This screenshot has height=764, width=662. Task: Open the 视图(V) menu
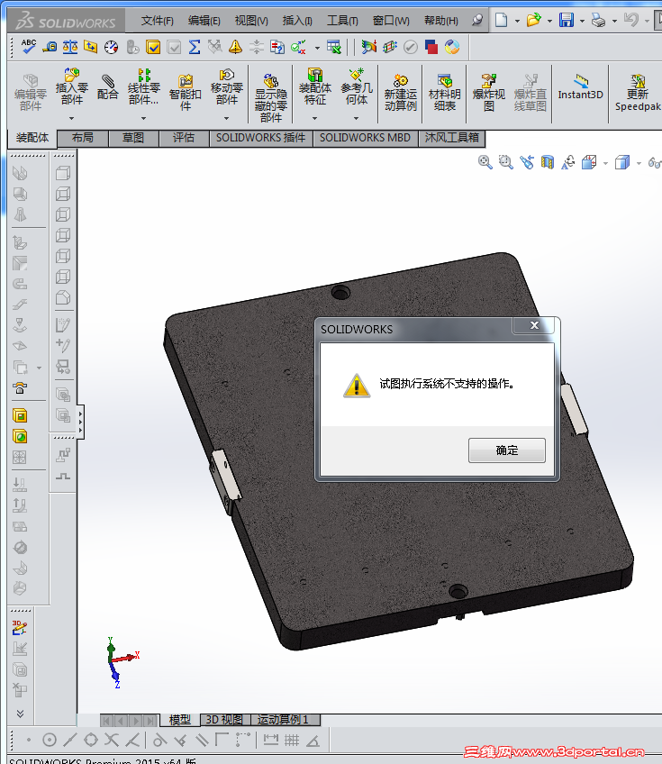pos(251,21)
